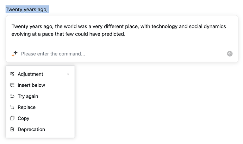Screen dimensions: 243x144
Task: Discard result with Deprecation option
Action: (x=31, y=129)
